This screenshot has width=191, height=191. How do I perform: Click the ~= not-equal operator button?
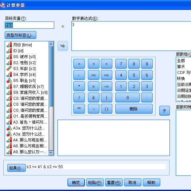106,86
